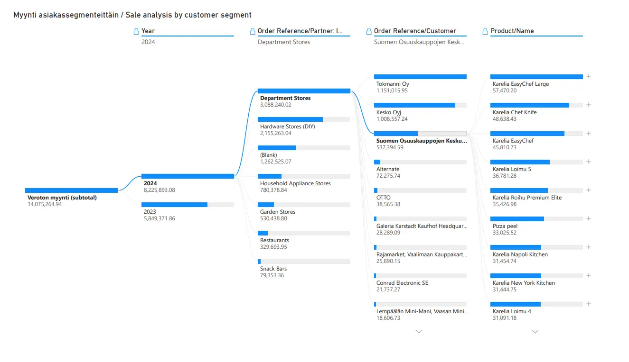Click plus icon for Karelia Roihu Premium Elite
This screenshot has width=629, height=362.
pyautogui.click(x=589, y=190)
